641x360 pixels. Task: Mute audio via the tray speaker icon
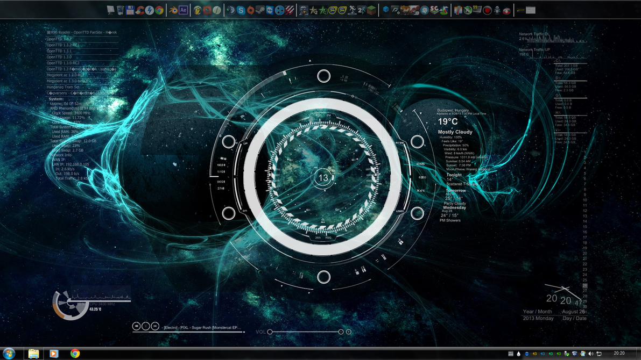[591, 354]
